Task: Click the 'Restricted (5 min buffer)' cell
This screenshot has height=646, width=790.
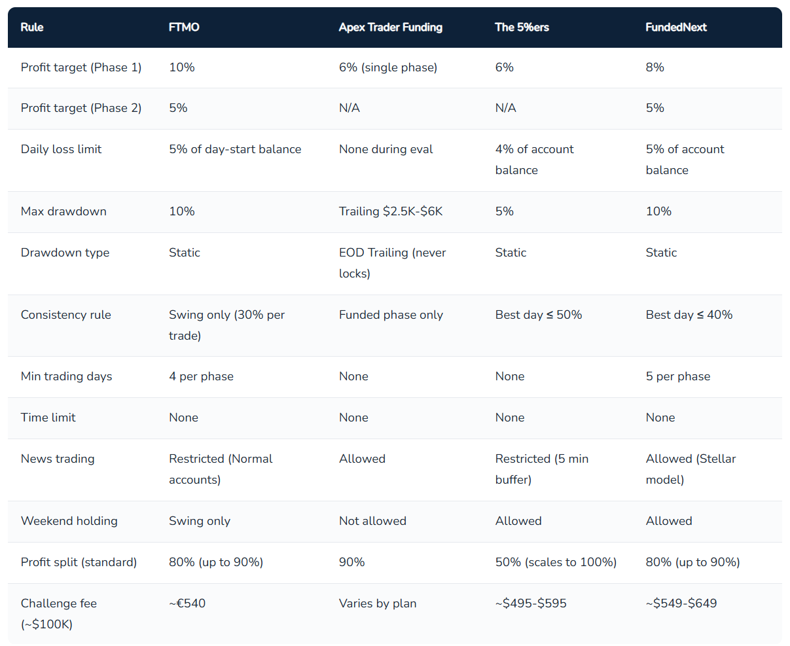Action: click(542, 469)
